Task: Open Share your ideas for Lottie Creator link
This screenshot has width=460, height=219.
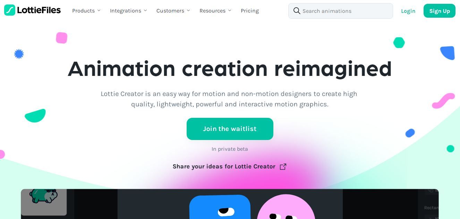Action: (224, 167)
